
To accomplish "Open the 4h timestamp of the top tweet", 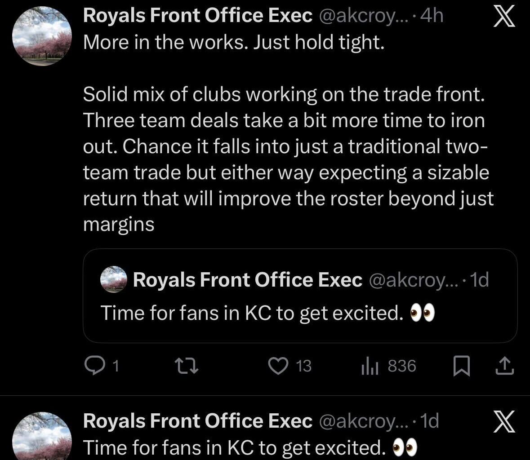I will [x=433, y=16].
